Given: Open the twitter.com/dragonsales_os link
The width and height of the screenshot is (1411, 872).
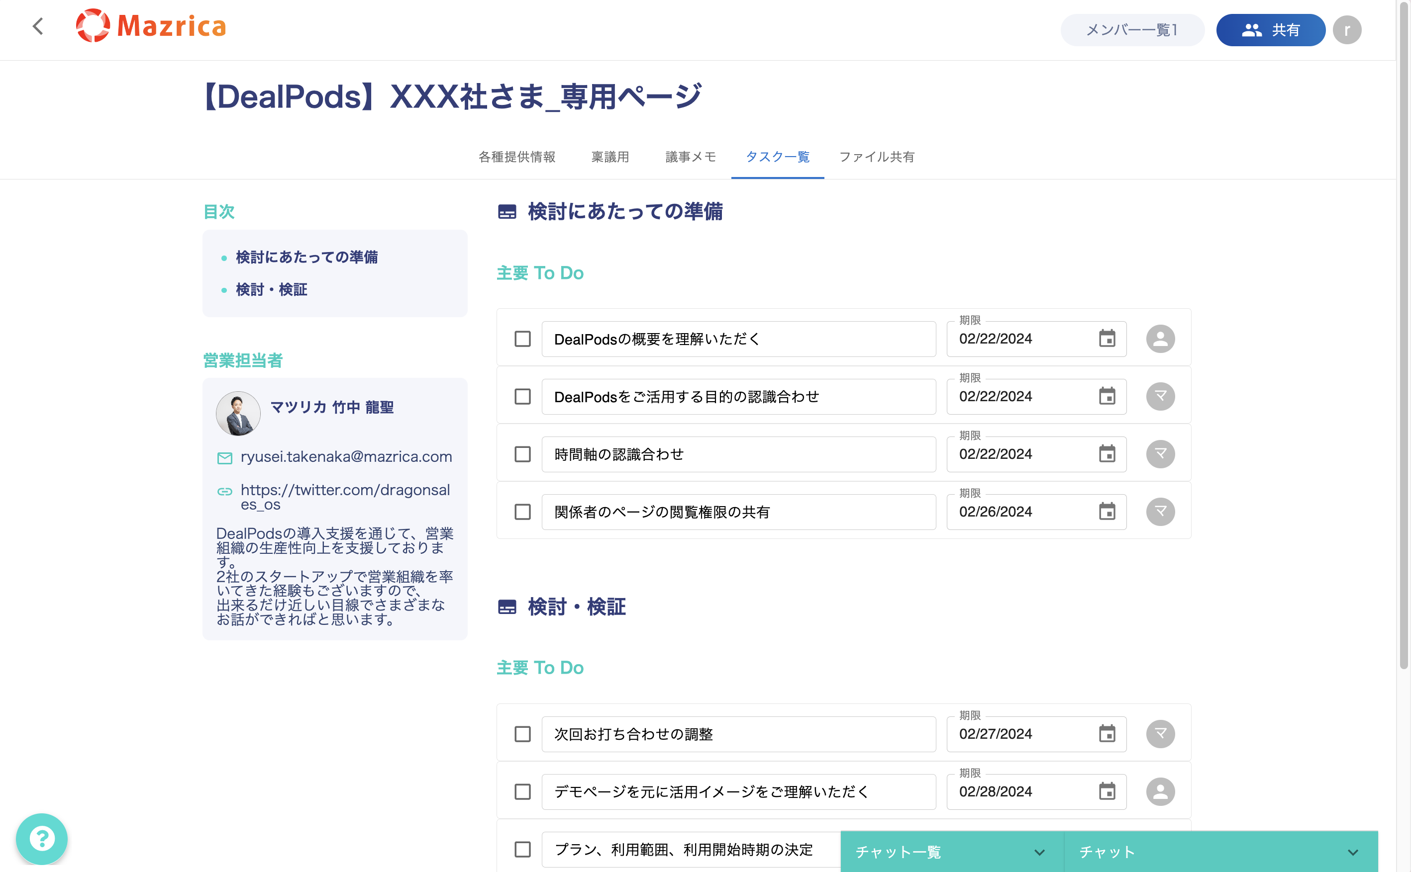Looking at the screenshot, I should pyautogui.click(x=345, y=497).
